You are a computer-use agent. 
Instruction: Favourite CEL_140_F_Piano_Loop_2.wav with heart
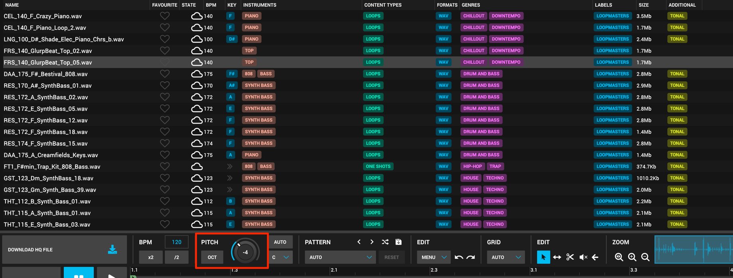165,27
